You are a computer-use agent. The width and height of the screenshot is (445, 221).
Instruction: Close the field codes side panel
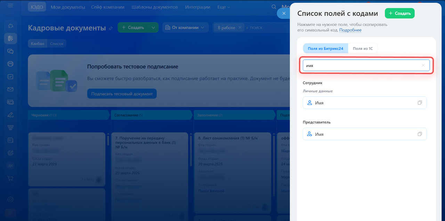tap(284, 14)
